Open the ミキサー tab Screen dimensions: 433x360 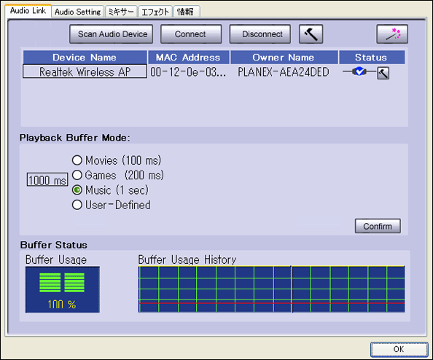pyautogui.click(x=121, y=12)
